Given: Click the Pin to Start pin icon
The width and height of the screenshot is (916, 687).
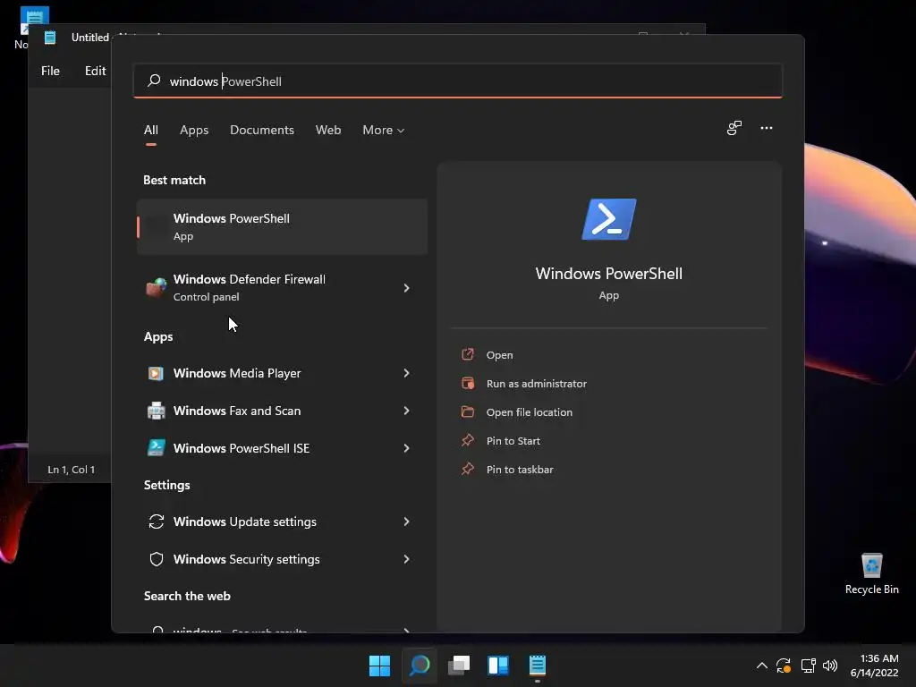Looking at the screenshot, I should pyautogui.click(x=468, y=440).
